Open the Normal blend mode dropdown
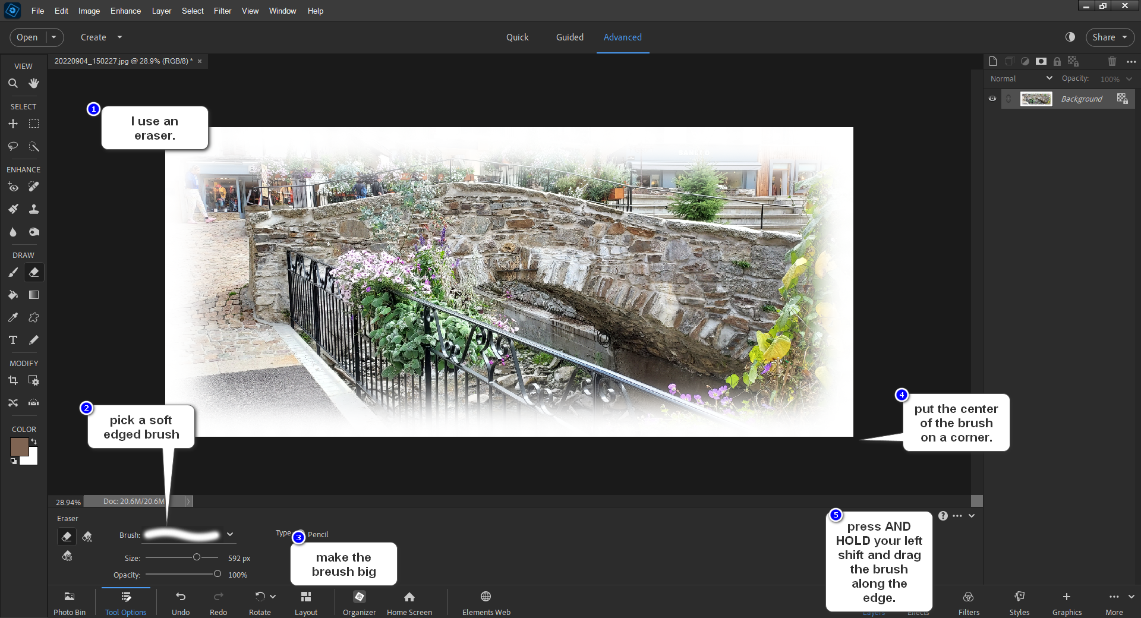 [1020, 78]
